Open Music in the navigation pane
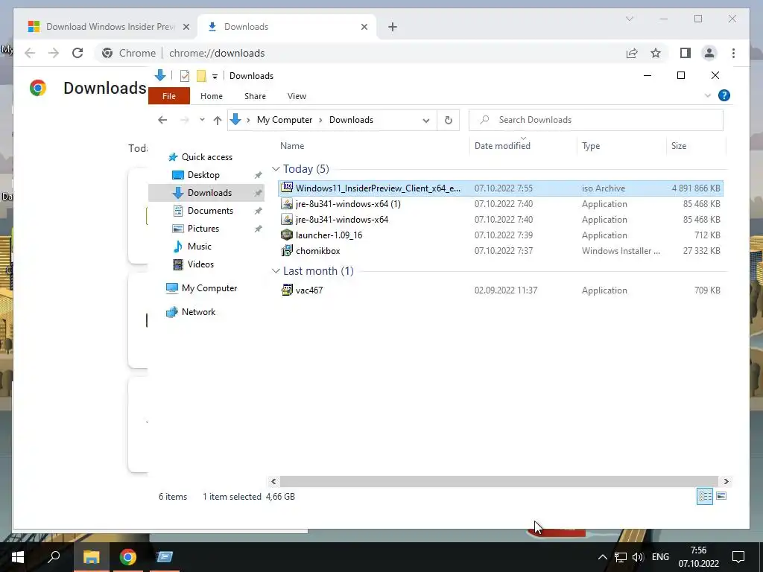This screenshot has height=572, width=763. pyautogui.click(x=199, y=246)
